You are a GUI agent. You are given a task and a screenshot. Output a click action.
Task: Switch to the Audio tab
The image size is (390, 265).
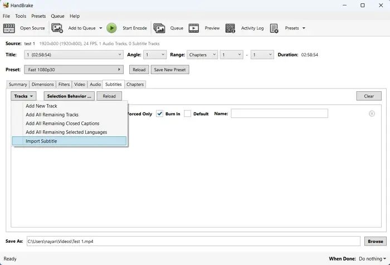click(x=95, y=85)
